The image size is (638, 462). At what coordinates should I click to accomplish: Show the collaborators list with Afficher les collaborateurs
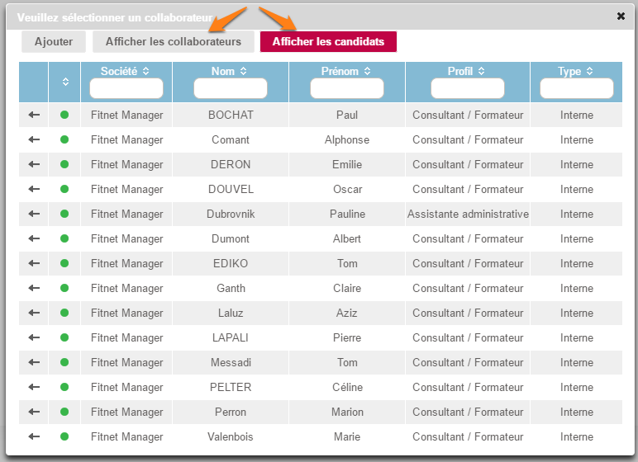(174, 42)
